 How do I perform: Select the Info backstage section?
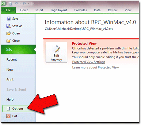[x=18, y=50]
